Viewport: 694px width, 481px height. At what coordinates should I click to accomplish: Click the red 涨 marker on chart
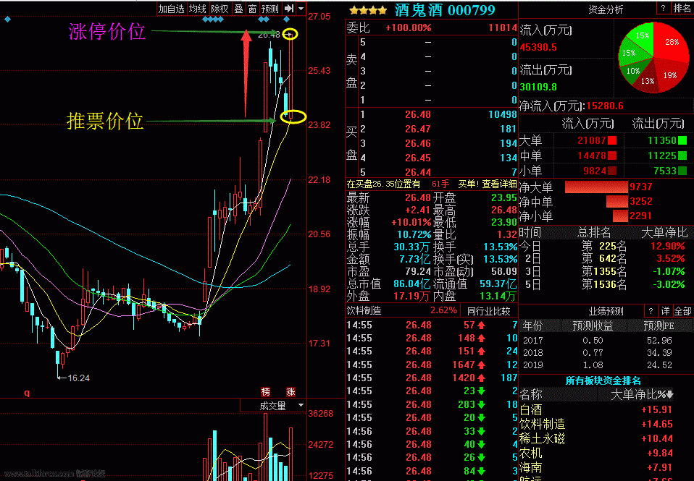[x=290, y=392]
